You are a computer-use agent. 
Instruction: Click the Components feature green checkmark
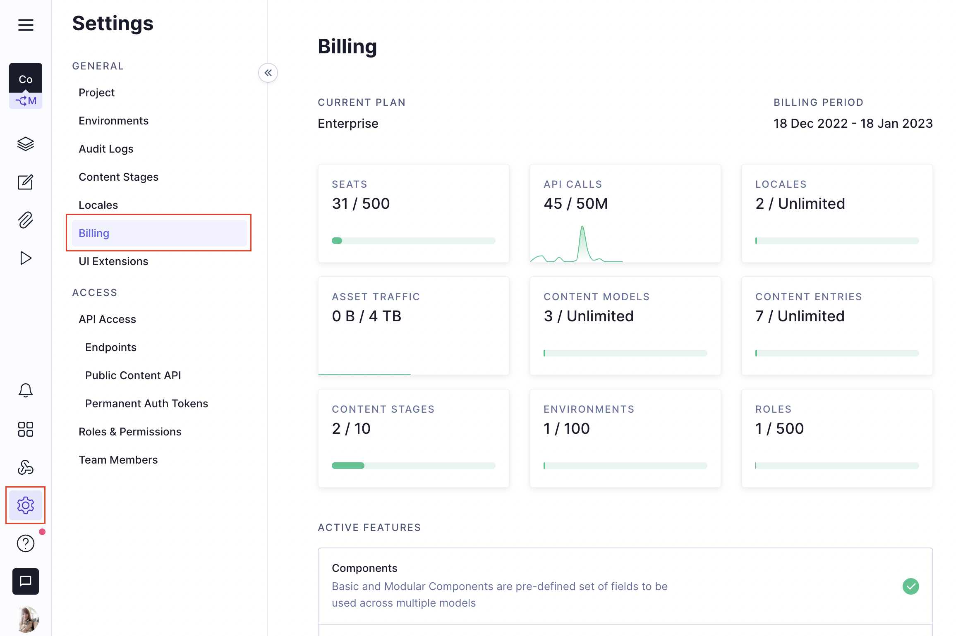tap(910, 586)
